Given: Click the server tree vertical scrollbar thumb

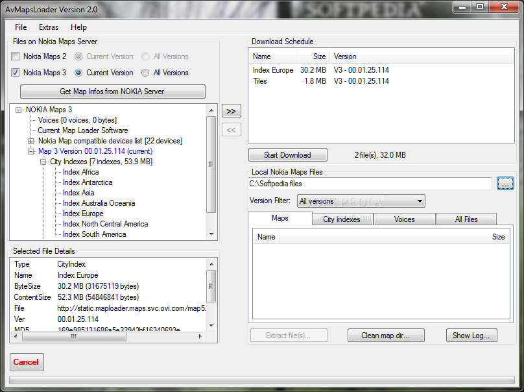Looking at the screenshot, I should click(x=211, y=164).
